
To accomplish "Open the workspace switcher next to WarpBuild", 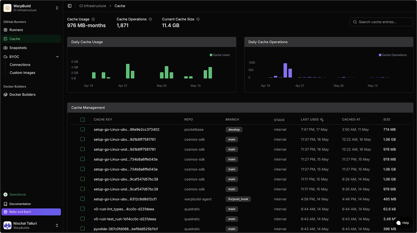I will point(57,8).
